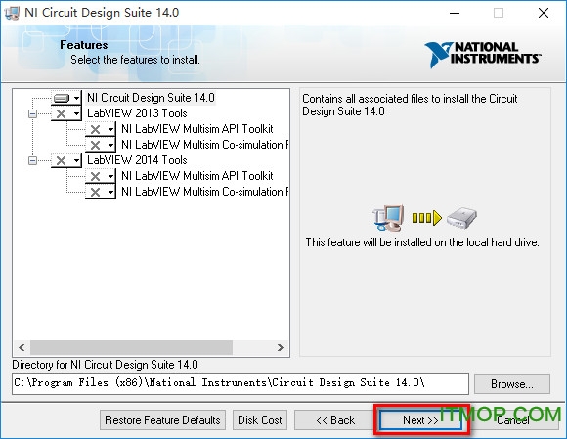Select Multisim Co-simulation item under LabVIEW 2014 Tools
The image size is (567, 439).
coord(204,192)
